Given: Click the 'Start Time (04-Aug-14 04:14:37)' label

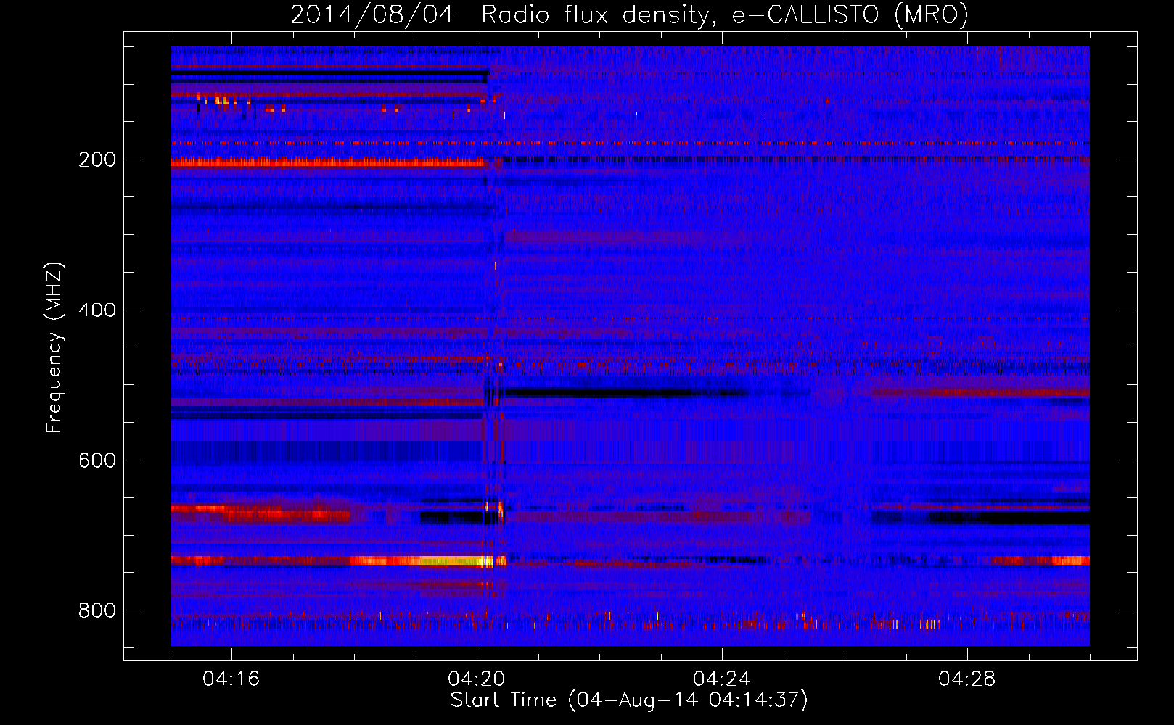Looking at the screenshot, I should pos(629,700).
